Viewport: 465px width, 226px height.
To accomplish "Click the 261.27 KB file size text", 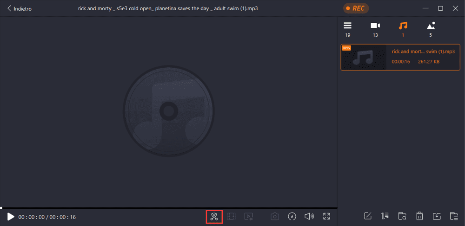I will [x=429, y=62].
